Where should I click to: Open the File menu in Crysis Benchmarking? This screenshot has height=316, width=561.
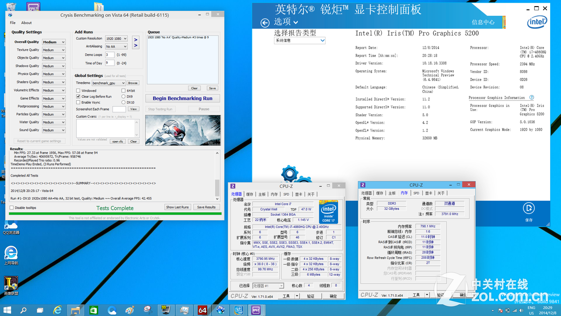coord(12,22)
